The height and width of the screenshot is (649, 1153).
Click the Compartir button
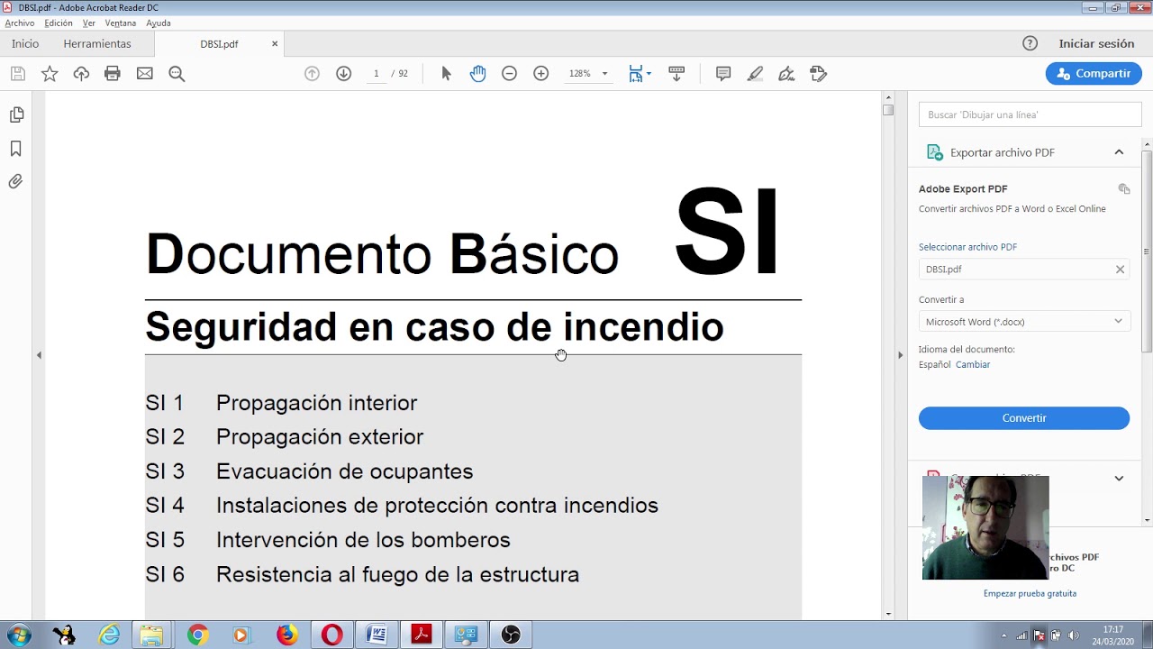[x=1094, y=74]
